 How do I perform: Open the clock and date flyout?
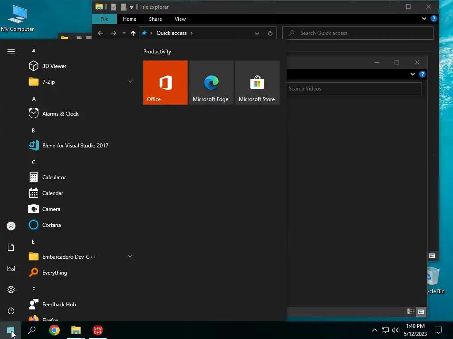point(415,330)
